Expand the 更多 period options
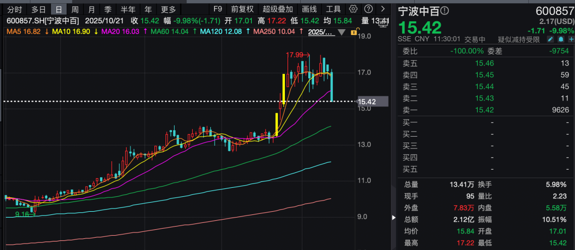 tap(168, 9)
